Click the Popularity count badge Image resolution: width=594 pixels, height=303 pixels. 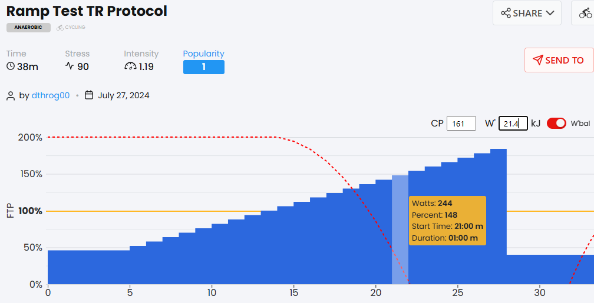pos(203,67)
